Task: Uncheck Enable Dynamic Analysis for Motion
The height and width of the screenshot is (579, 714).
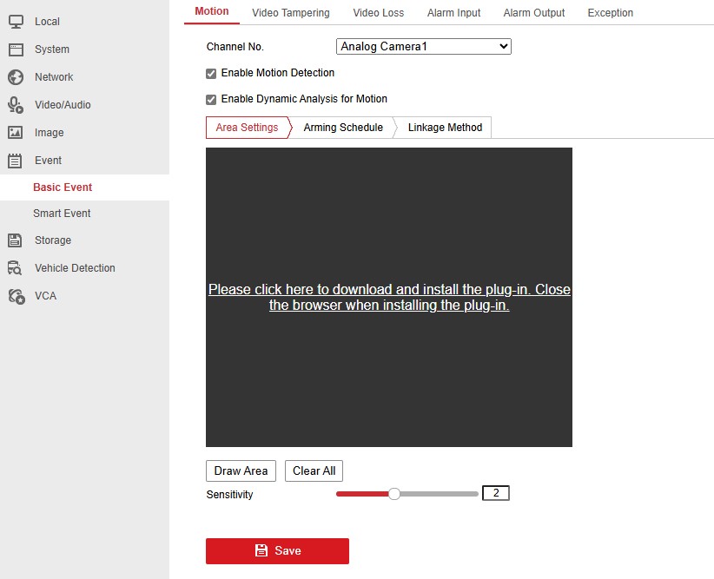Action: (211, 100)
